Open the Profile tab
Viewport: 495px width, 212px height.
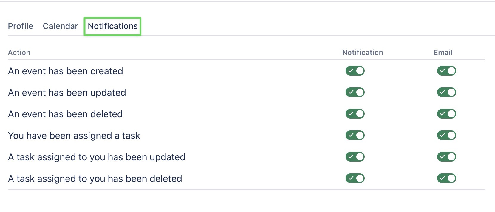(20, 26)
